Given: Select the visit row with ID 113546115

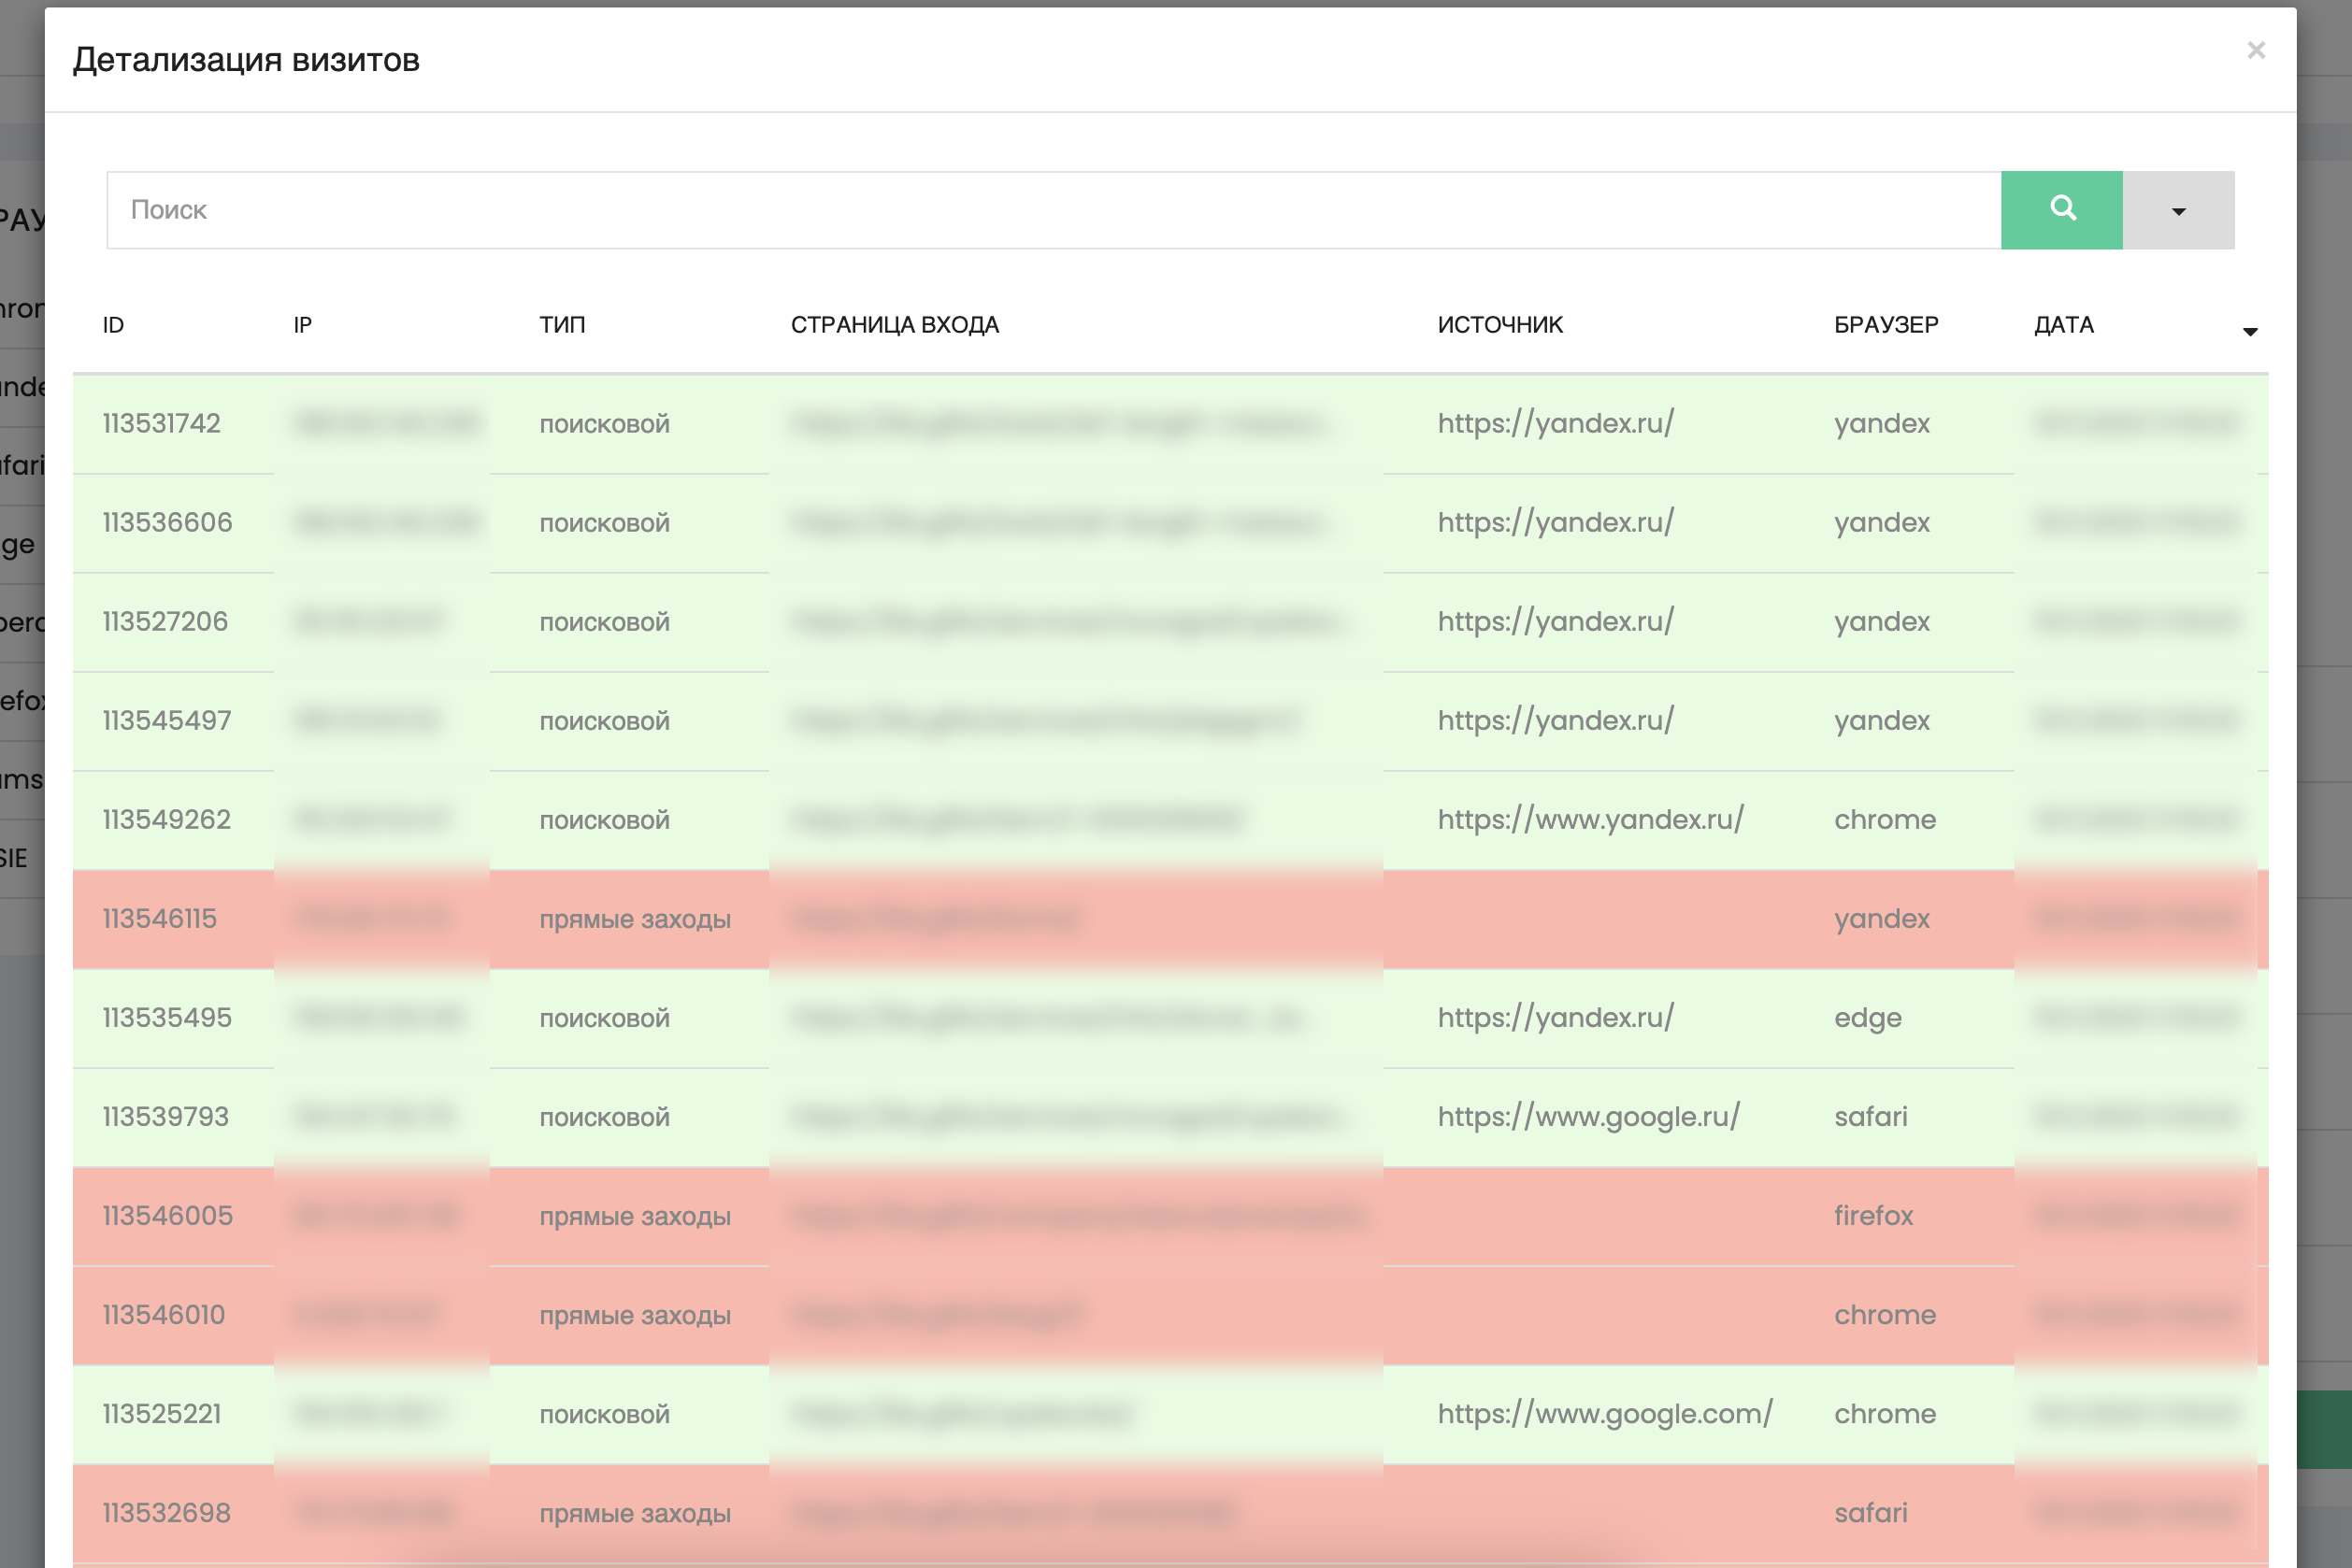Looking at the screenshot, I should click(160, 918).
